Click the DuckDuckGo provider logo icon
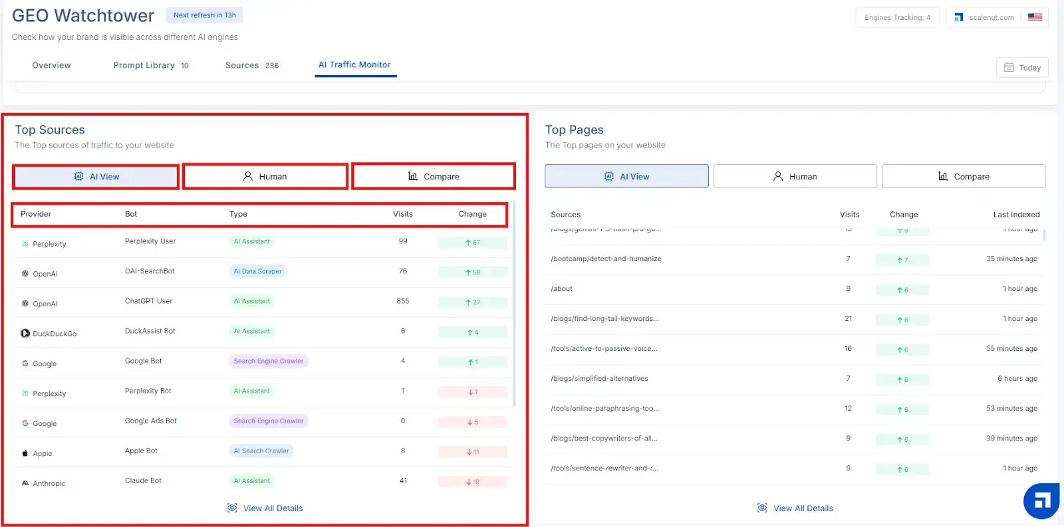The image size is (1064, 527). pyautogui.click(x=25, y=334)
